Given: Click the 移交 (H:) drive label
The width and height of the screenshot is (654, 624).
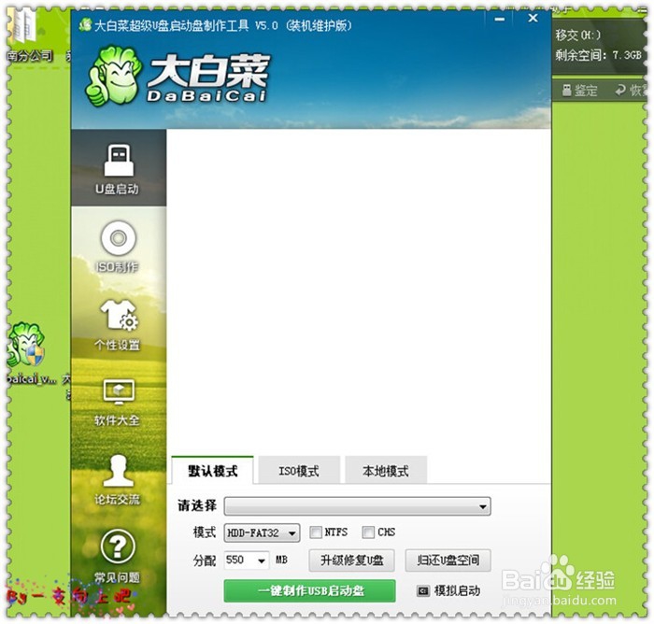Looking at the screenshot, I should click(x=578, y=35).
